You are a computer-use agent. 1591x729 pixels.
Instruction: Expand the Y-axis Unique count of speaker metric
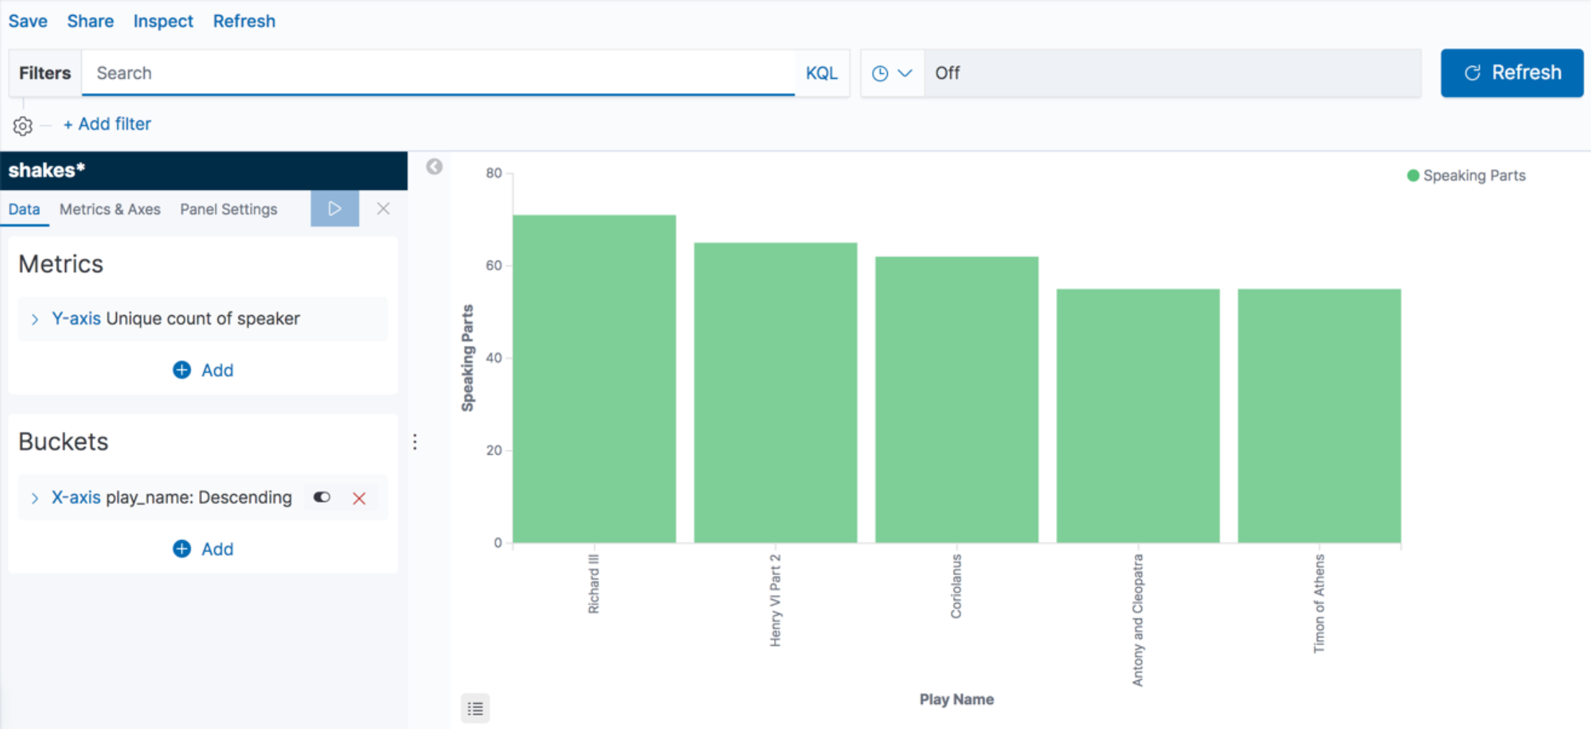34,319
